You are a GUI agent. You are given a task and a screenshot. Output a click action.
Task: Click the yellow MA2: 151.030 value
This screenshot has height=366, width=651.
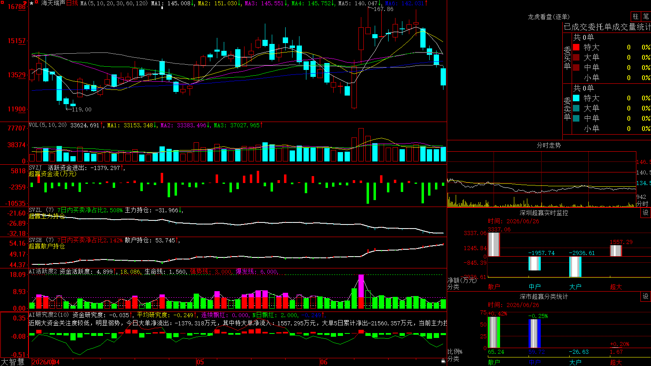tap(219, 3)
